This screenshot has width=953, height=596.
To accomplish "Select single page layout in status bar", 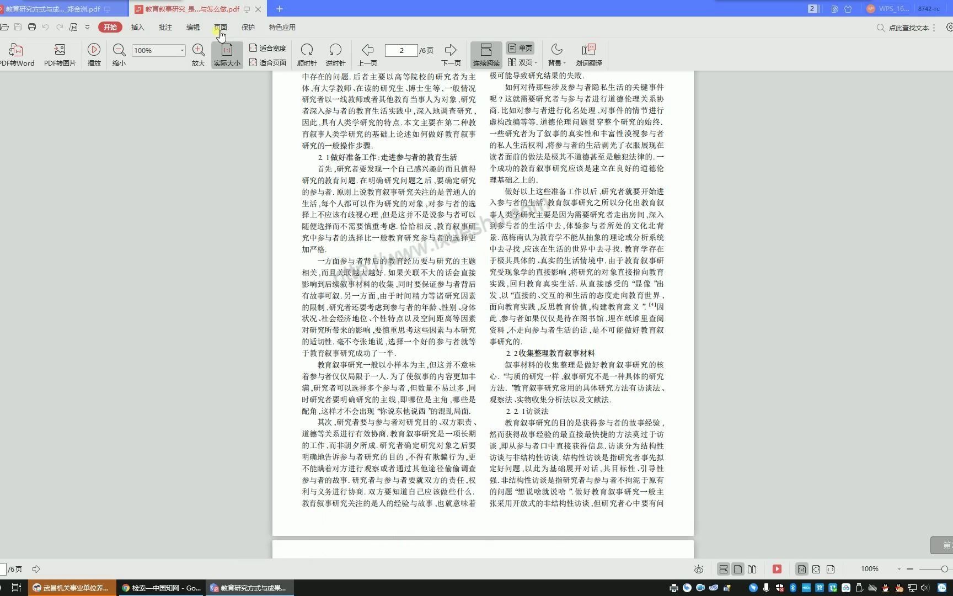I will [738, 569].
